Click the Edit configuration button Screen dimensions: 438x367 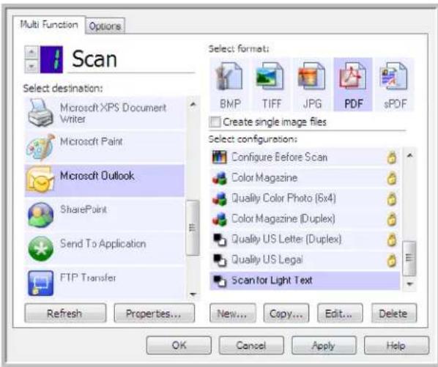(x=340, y=314)
